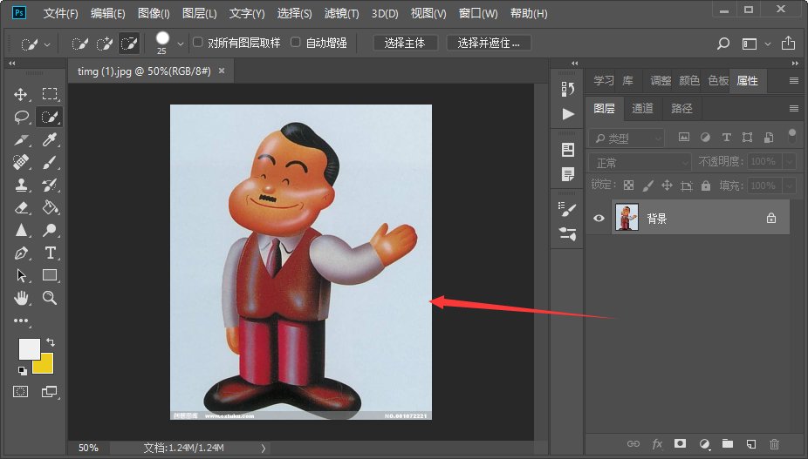808x459 pixels.
Task: Open the brush size picker dropdown
Action: click(x=181, y=44)
